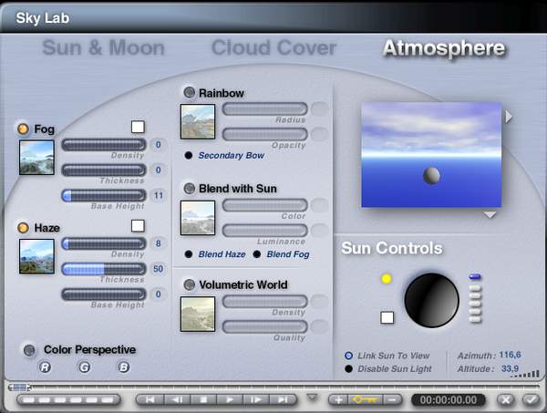The height and width of the screenshot is (413, 547).
Task: Click the B color perspective icon
Action: (124, 367)
